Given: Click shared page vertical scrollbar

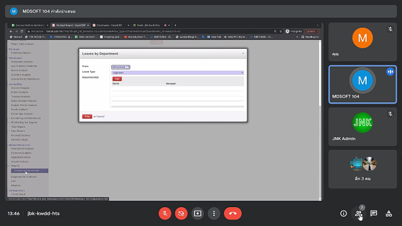Looking at the screenshot, I should click(x=319, y=120).
